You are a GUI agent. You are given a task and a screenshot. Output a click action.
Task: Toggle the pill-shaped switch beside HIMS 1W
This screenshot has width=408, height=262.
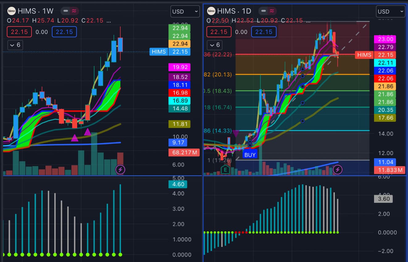click(70, 11)
